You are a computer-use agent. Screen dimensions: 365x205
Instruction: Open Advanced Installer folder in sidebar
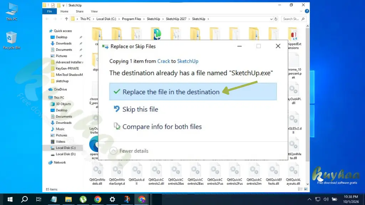[x=67, y=62]
